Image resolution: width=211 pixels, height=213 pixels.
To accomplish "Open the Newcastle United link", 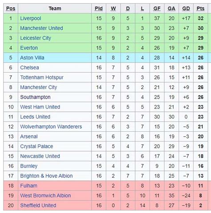I will (40, 156).
